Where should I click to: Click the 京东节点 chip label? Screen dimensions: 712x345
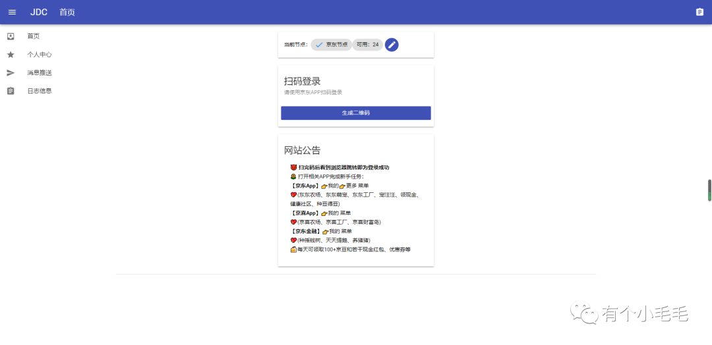tap(337, 44)
